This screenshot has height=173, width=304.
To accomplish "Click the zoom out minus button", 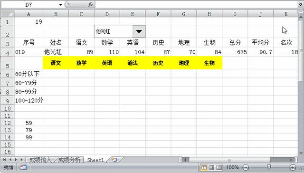I will (246, 167).
